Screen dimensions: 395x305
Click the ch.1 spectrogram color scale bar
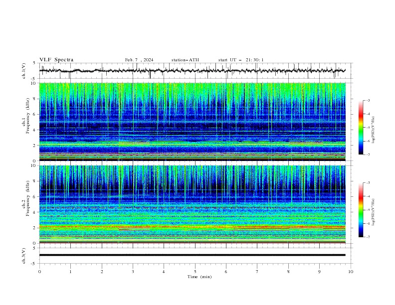[x=361, y=128]
